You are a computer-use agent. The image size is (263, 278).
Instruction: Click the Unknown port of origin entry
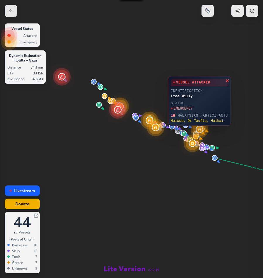click(x=19, y=269)
